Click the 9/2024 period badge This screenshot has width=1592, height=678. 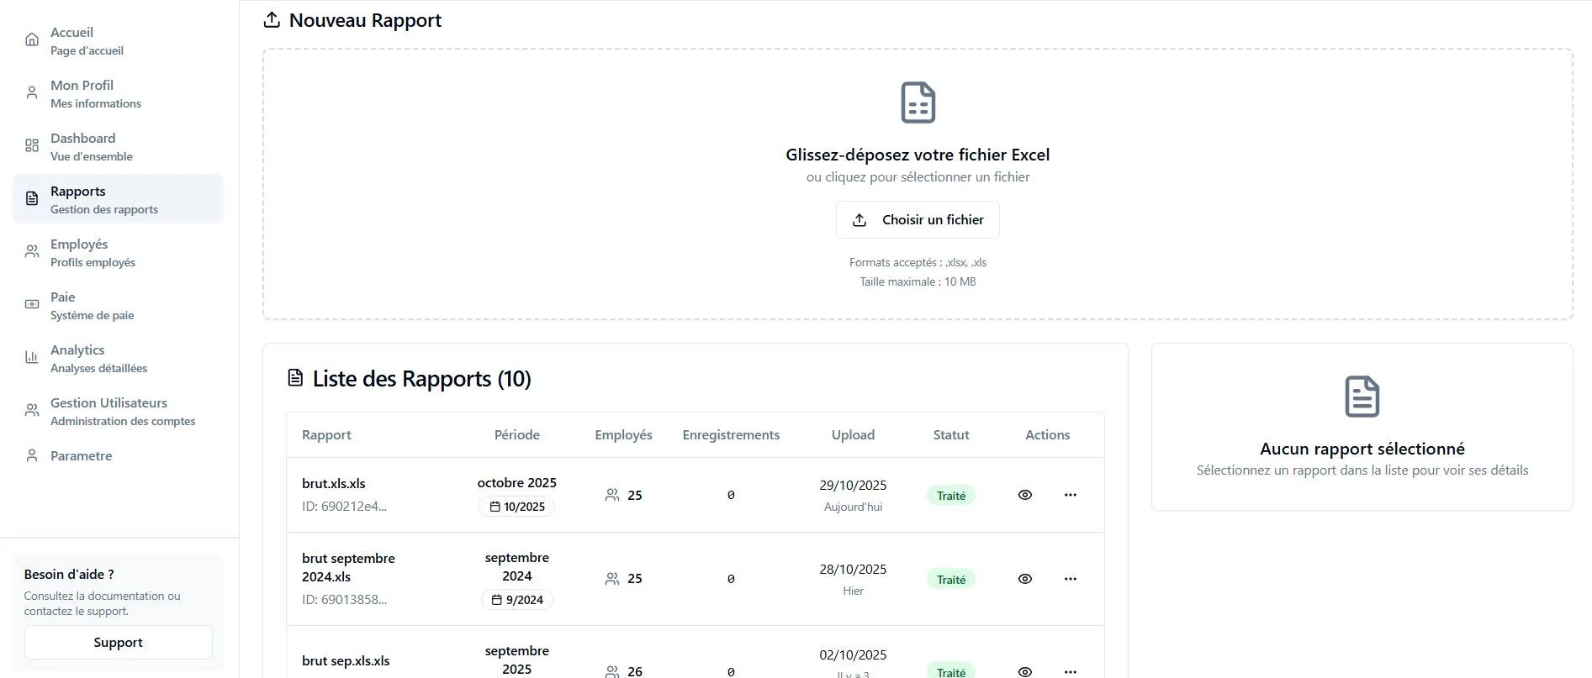click(517, 600)
